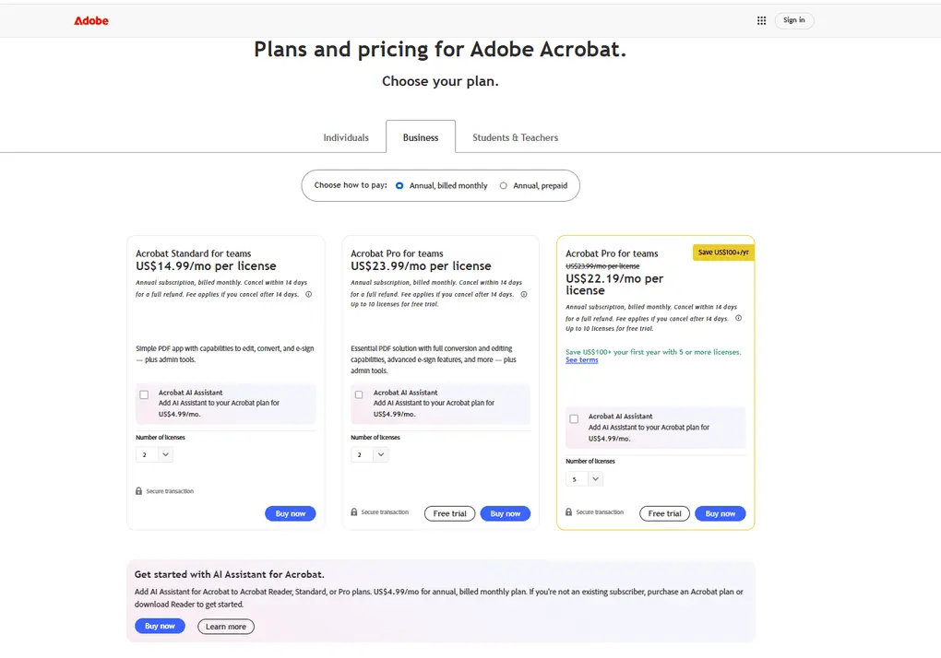Click the info icon on Acrobat Pro for teams card

tap(524, 296)
